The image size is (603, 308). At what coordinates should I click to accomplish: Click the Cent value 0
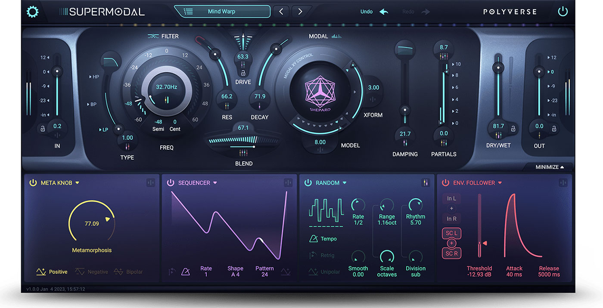click(175, 122)
